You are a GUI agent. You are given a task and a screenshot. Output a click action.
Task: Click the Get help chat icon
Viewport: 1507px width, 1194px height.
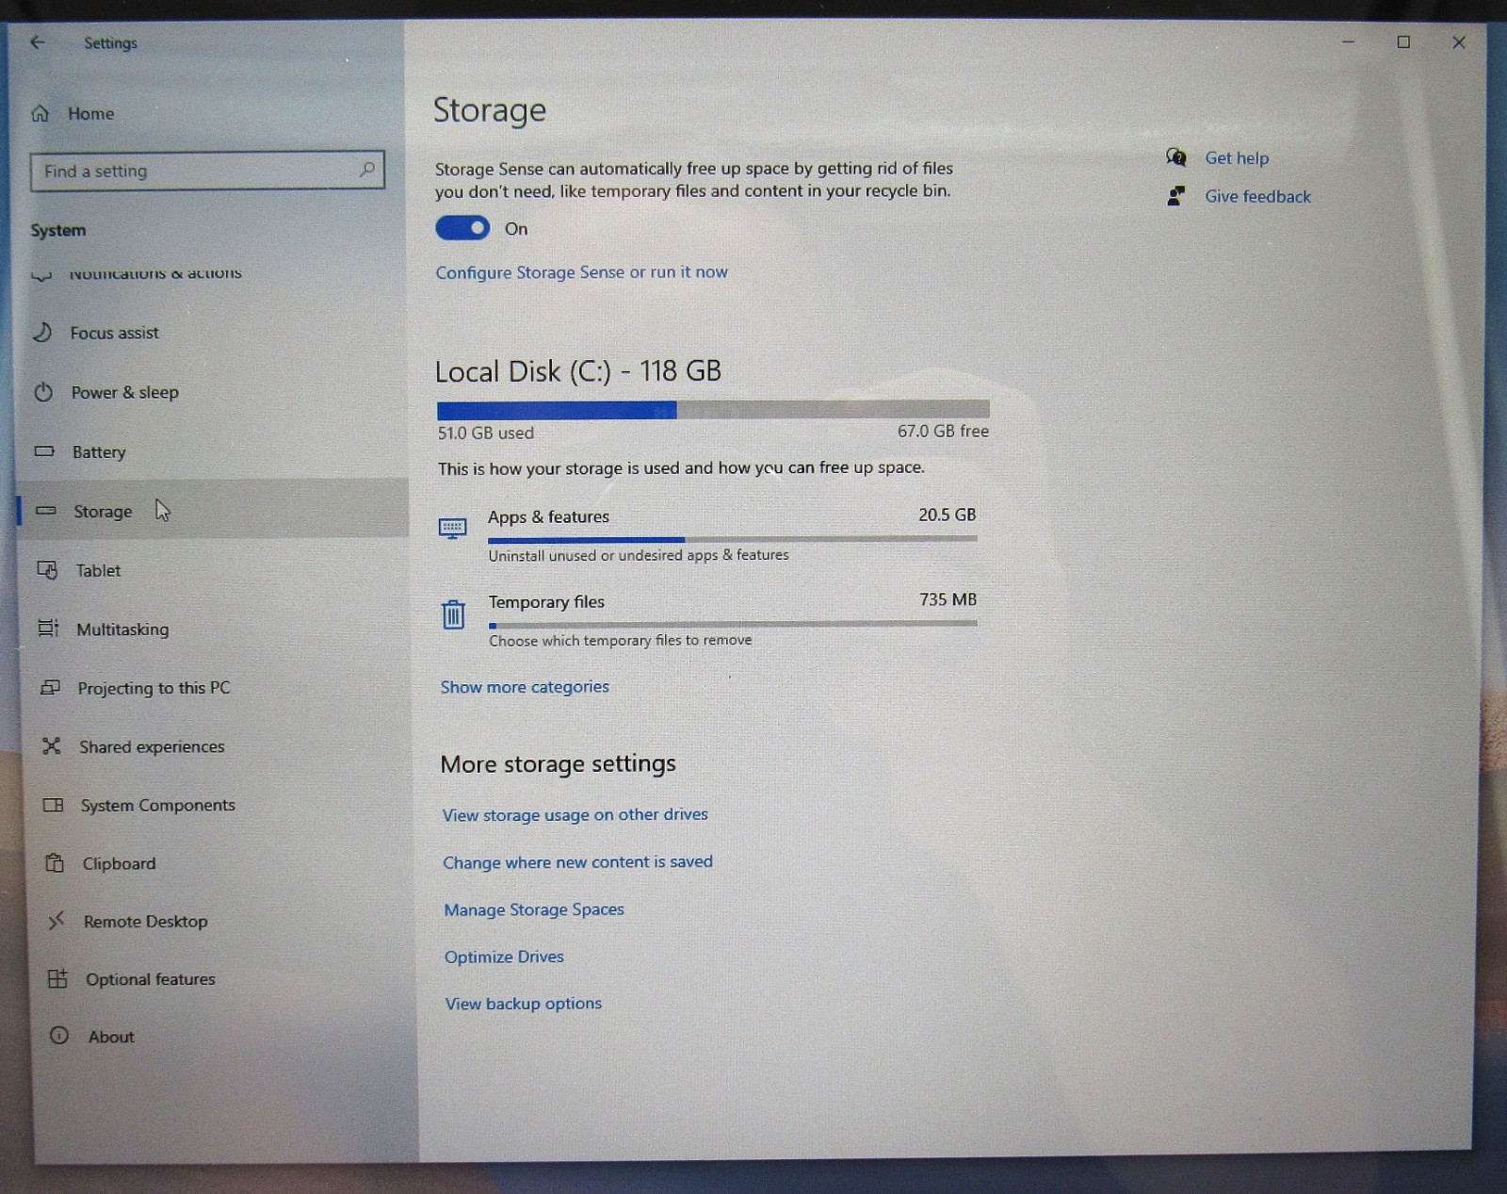tap(1176, 157)
